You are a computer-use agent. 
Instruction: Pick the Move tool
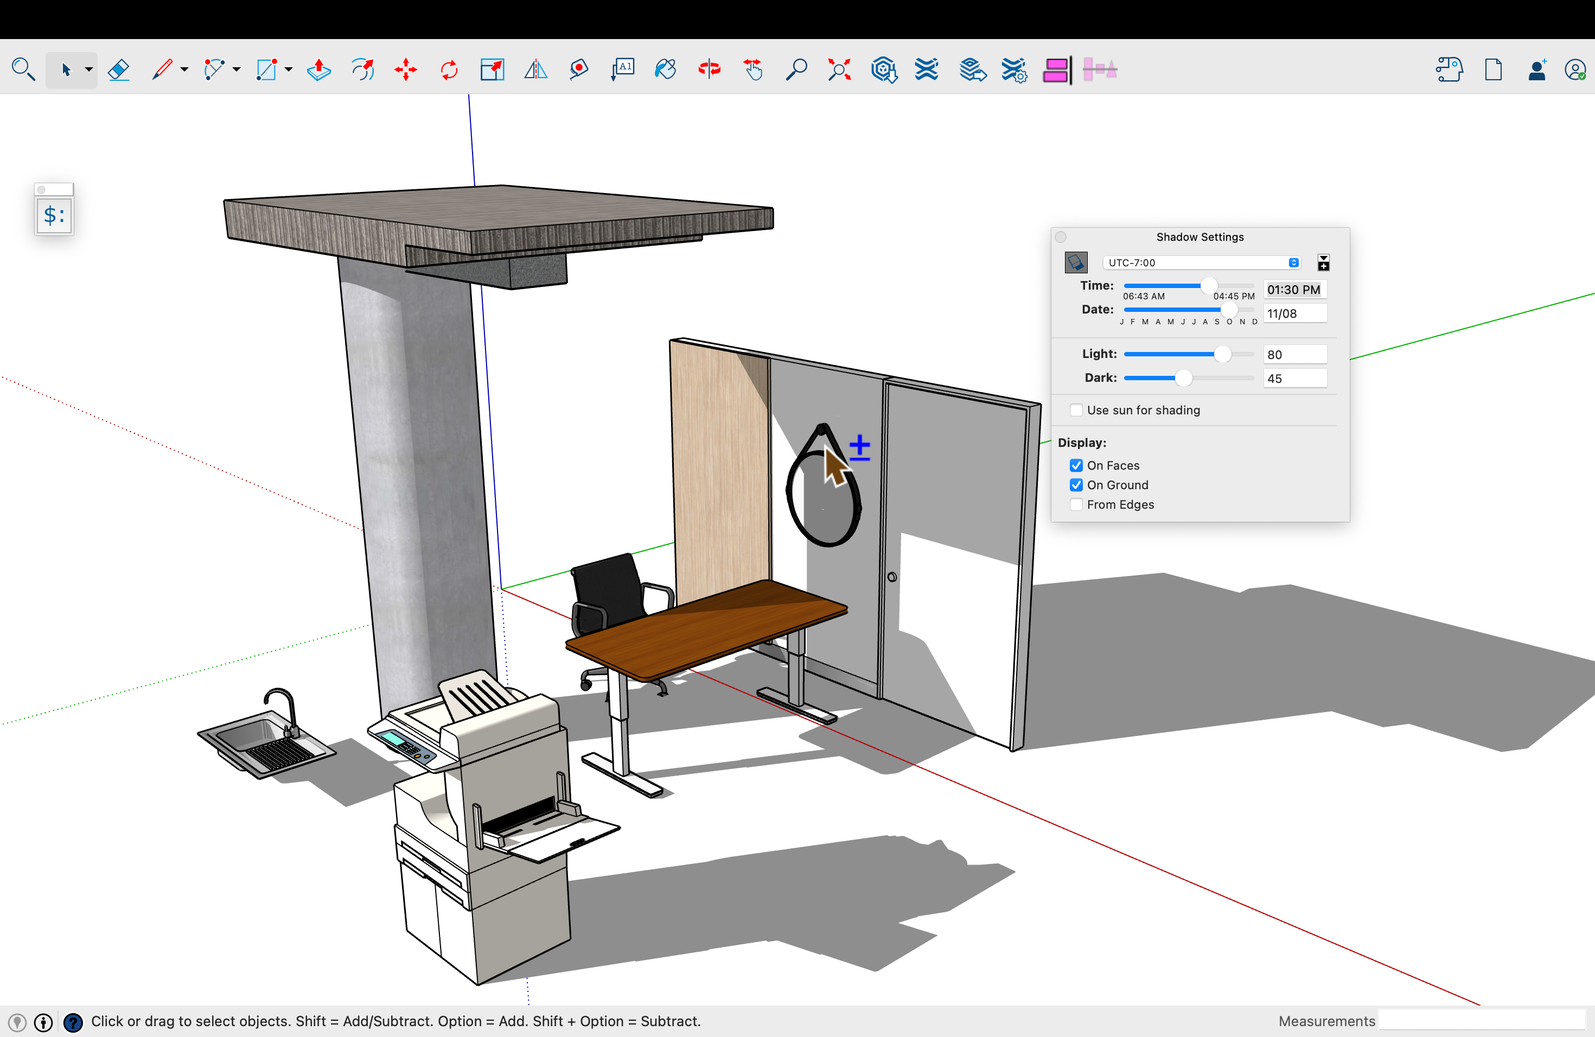tap(405, 69)
